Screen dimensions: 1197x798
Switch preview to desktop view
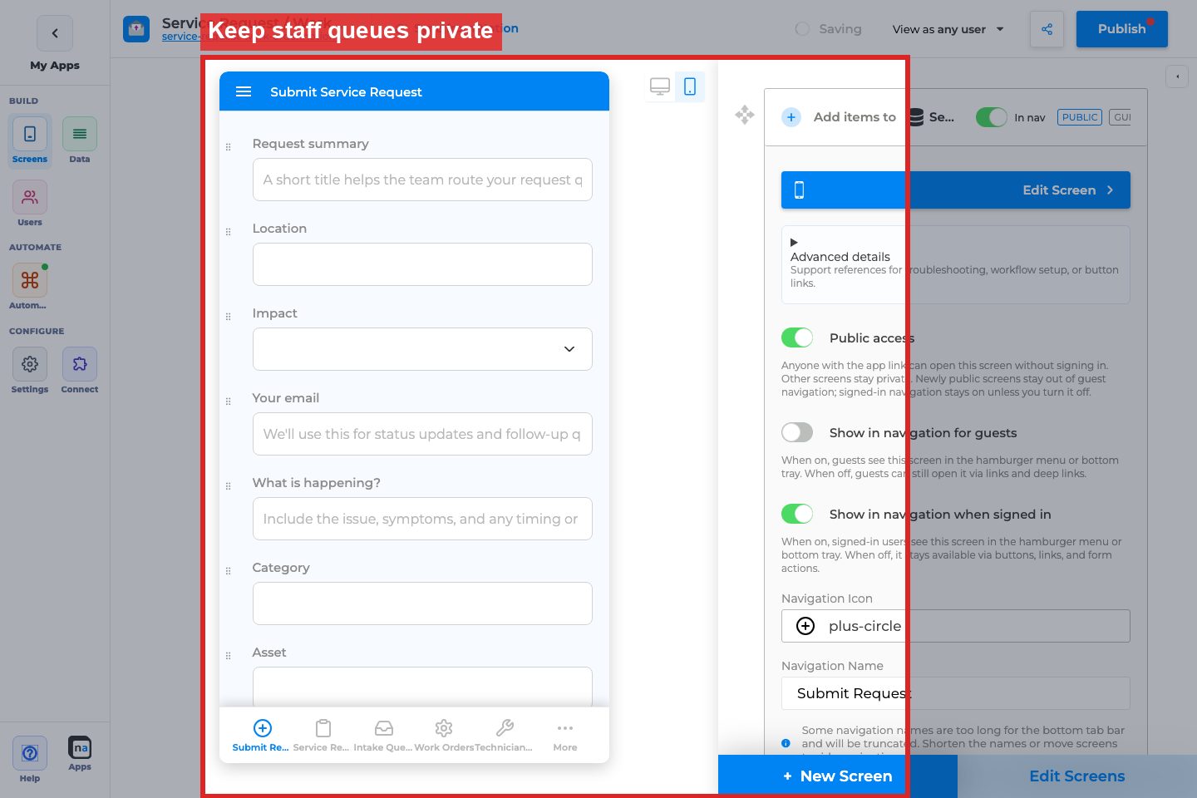point(660,86)
